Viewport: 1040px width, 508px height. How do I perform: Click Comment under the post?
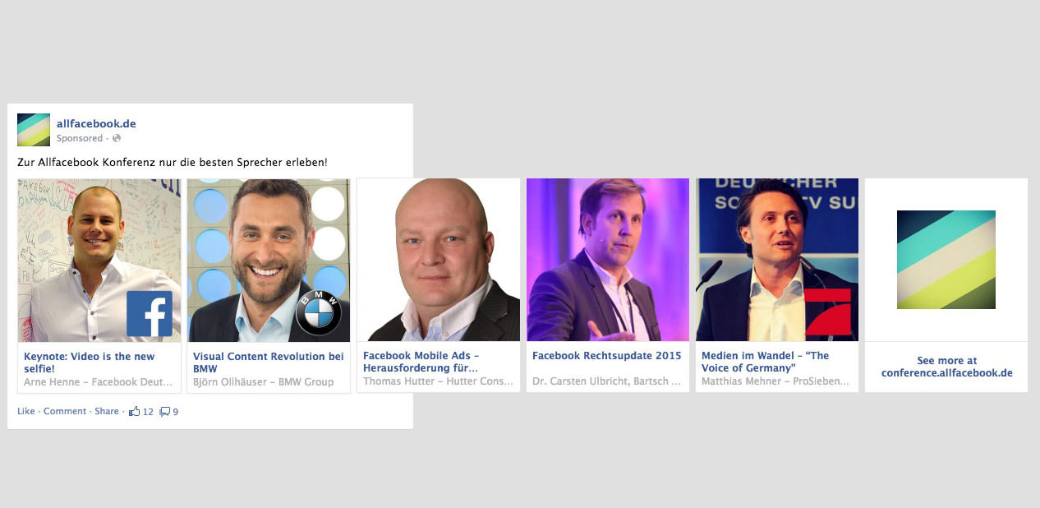coord(65,411)
